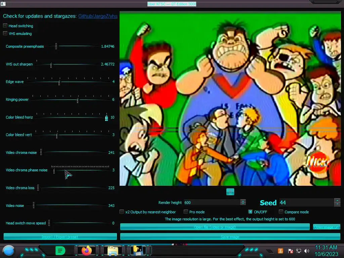Click the window icon in the title bar
The image size is (344, 258).
pyautogui.click(x=3, y=3)
